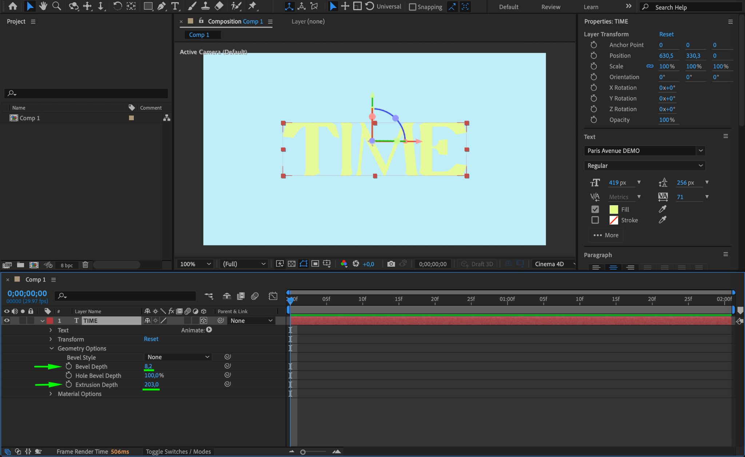
Task: Select the Horizontal Type tool
Action: tap(175, 6)
